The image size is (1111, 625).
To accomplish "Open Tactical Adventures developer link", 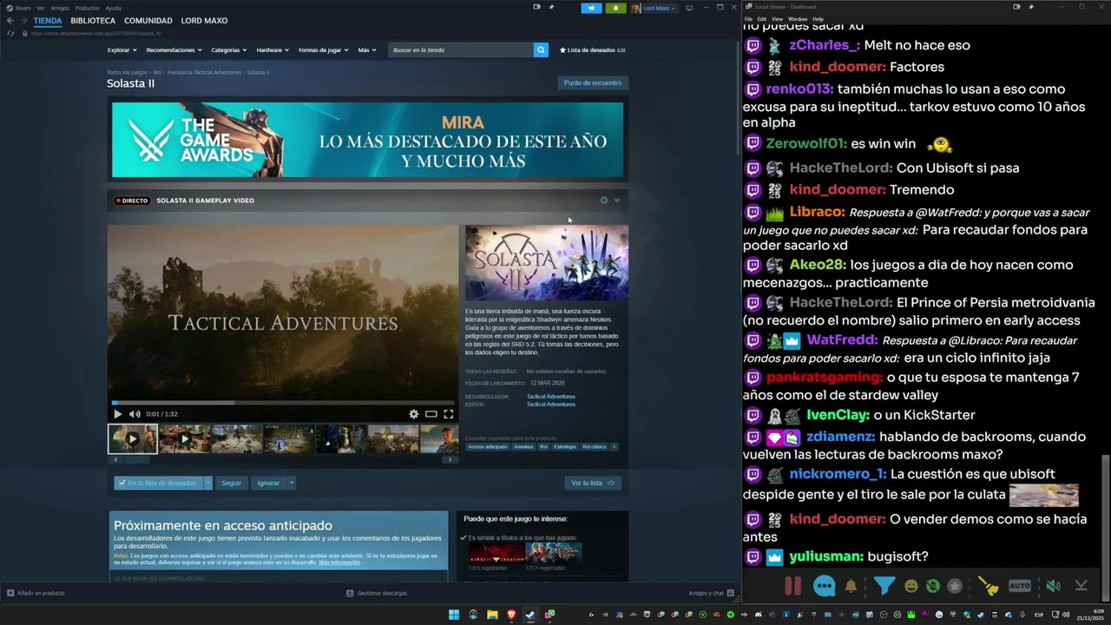I will (x=551, y=397).
